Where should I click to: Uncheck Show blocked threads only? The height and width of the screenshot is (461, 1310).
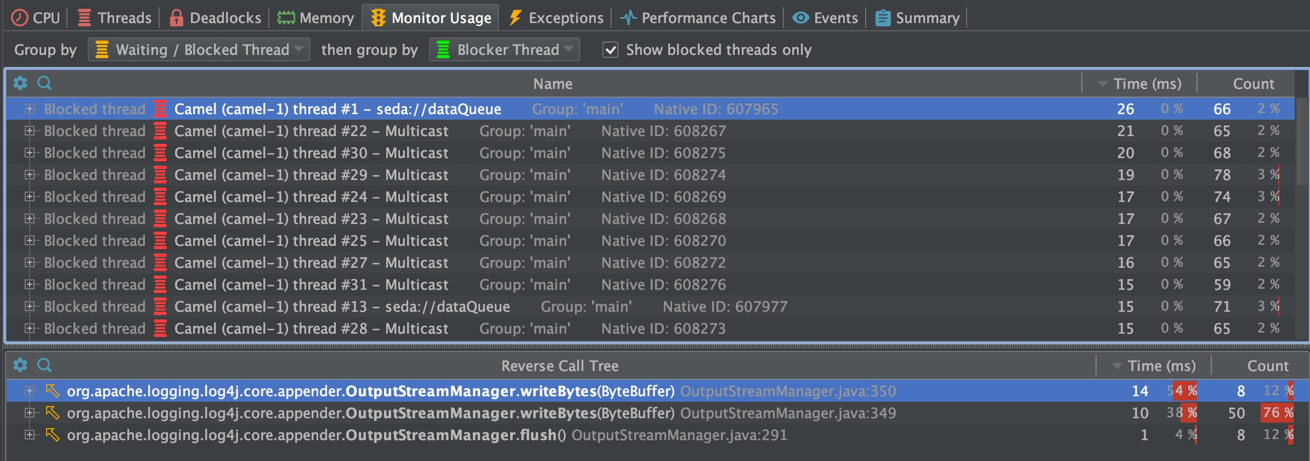tap(610, 50)
